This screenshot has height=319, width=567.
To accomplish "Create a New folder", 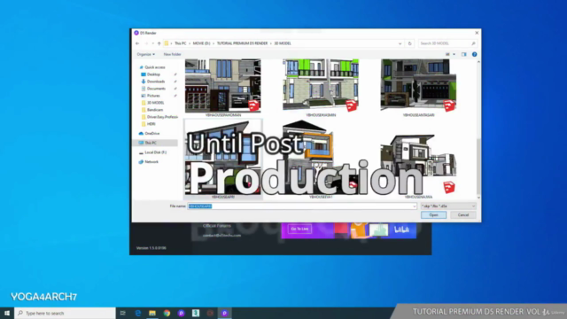I will pos(173,54).
